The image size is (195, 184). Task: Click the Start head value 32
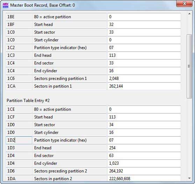click(144, 25)
